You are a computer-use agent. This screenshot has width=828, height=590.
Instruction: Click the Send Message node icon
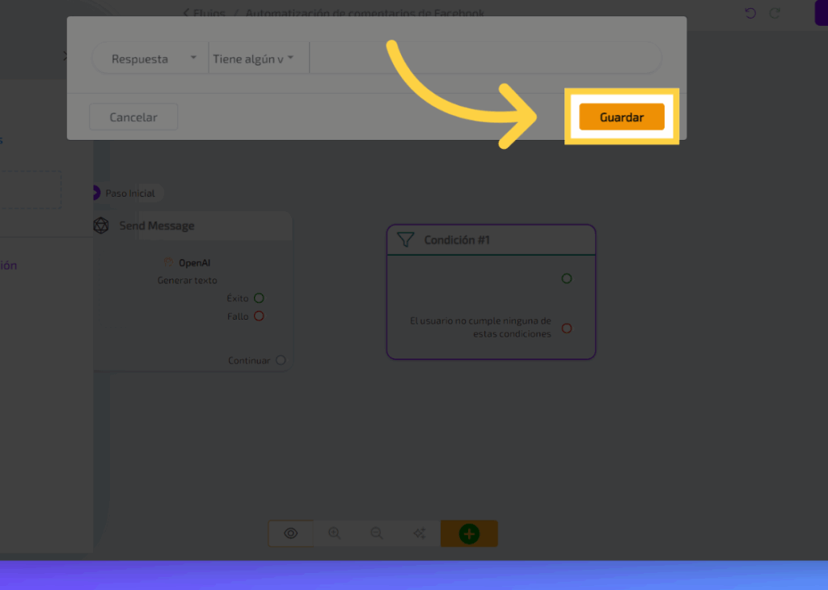[101, 226]
